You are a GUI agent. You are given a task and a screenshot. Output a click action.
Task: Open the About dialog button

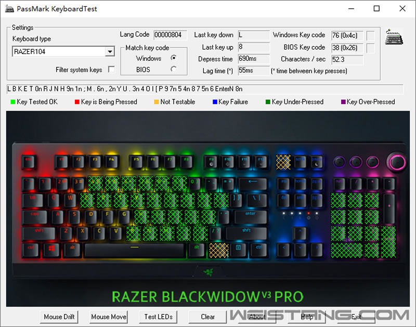tap(257, 317)
